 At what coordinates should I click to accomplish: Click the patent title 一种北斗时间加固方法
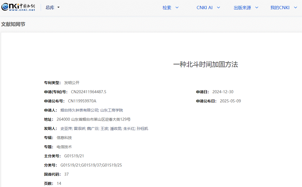[x=205, y=64]
